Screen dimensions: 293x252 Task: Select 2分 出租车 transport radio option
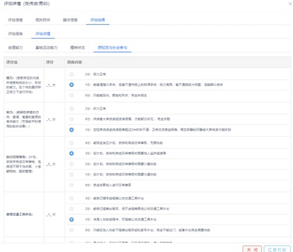pos(71,209)
